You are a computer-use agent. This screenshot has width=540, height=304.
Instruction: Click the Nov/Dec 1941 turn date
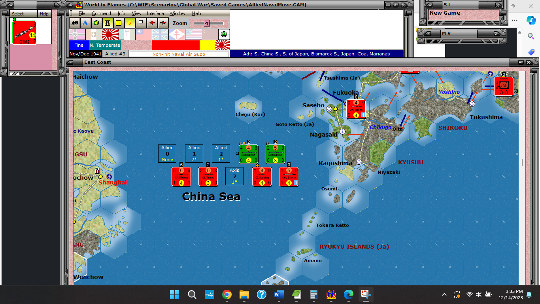pos(86,54)
